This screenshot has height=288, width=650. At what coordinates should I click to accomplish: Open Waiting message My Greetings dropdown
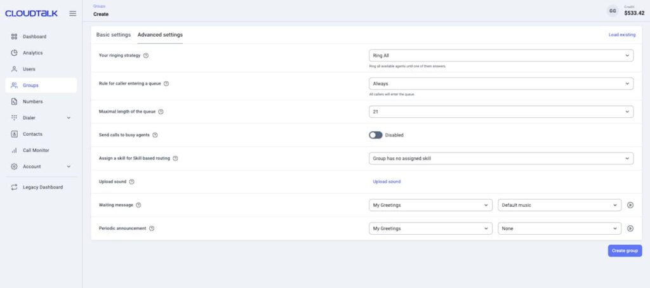tap(430, 205)
